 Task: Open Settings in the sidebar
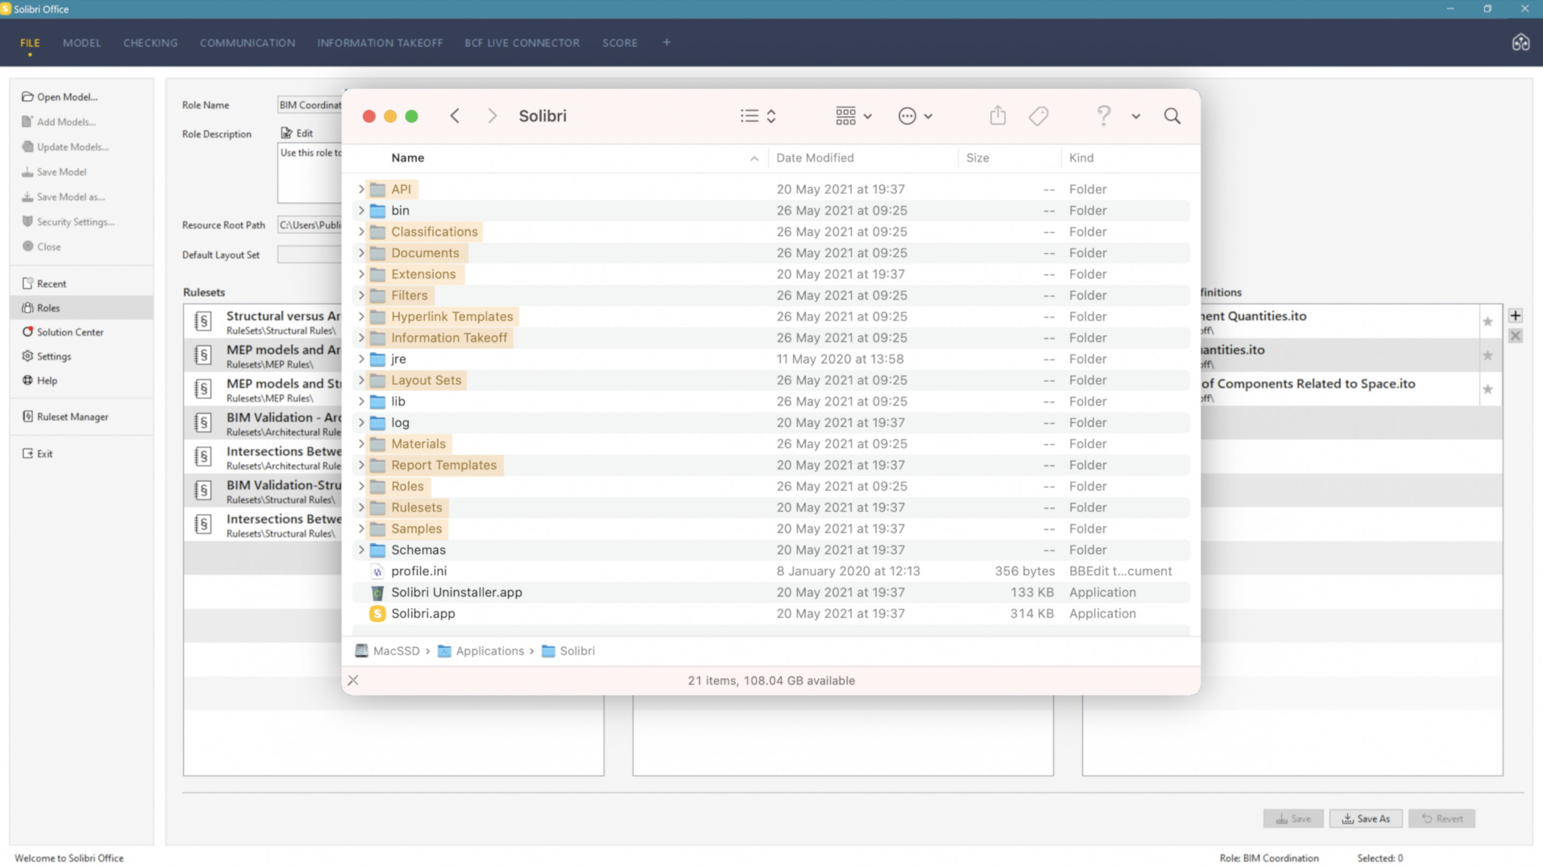point(47,356)
